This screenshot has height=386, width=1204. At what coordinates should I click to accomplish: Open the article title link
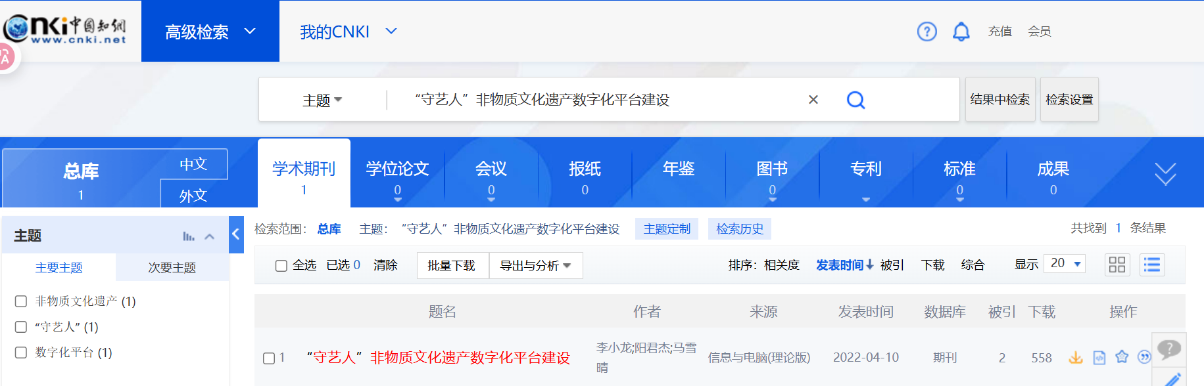pyautogui.click(x=438, y=358)
